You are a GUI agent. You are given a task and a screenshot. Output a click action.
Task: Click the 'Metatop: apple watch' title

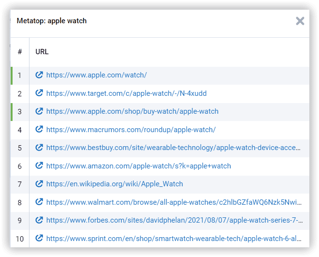click(x=52, y=21)
